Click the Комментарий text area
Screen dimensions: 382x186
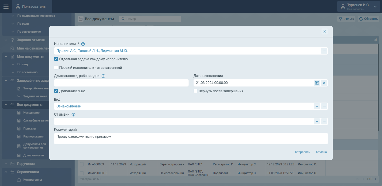(x=191, y=139)
